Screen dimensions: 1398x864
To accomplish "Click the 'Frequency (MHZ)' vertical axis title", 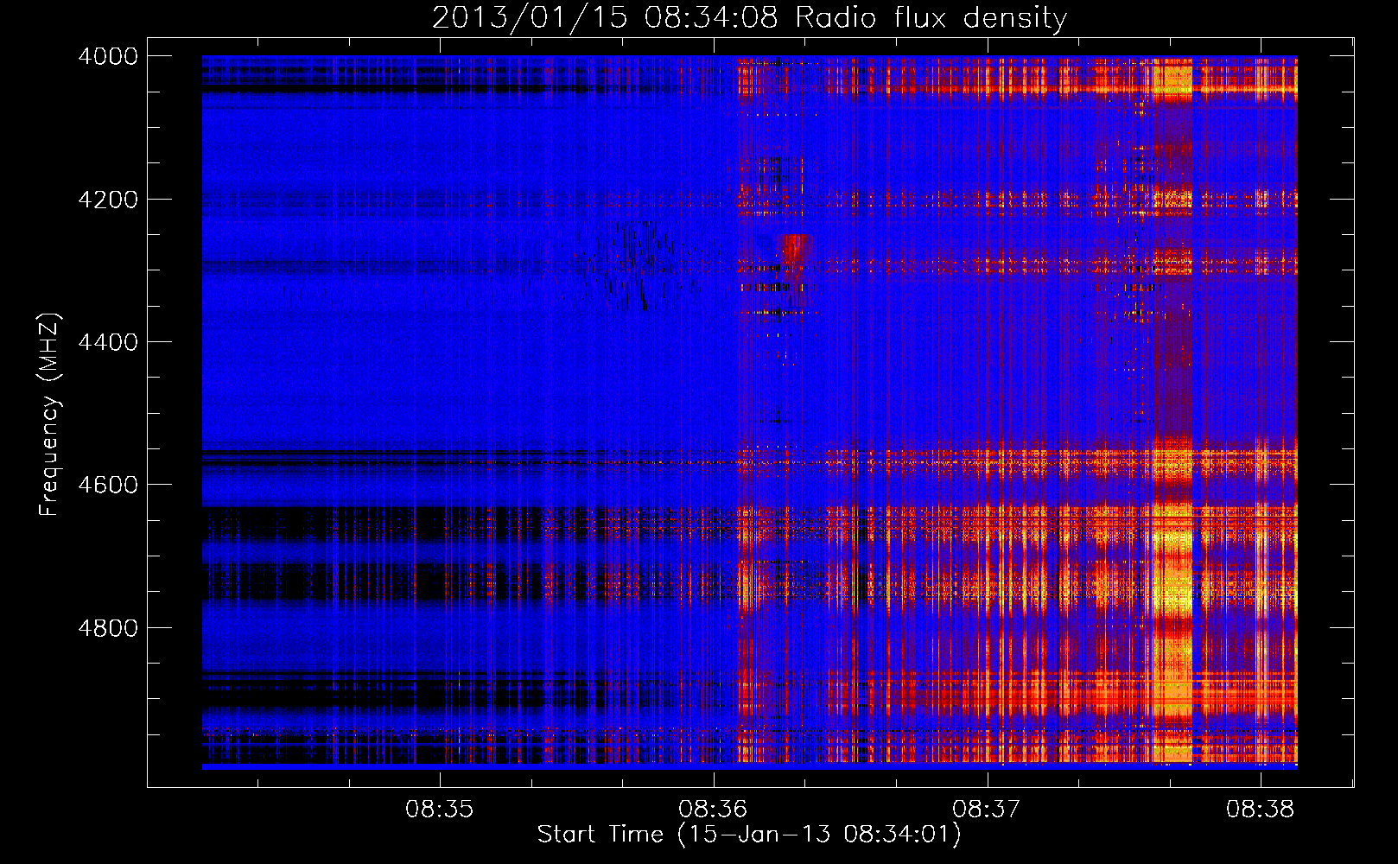I will (50, 415).
